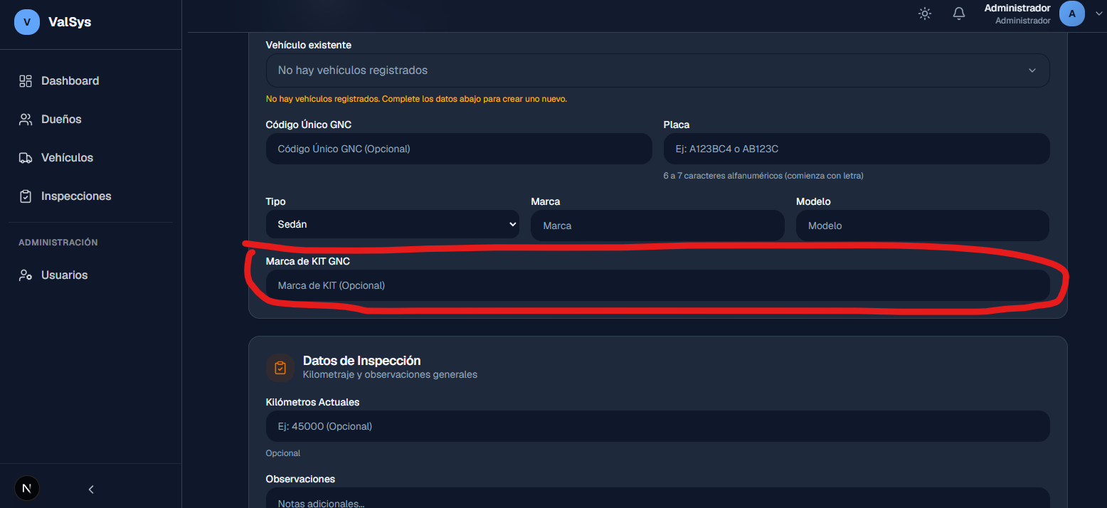This screenshot has width=1107, height=508.
Task: Click the ADMINISTRACIÓN section label
Action: coord(58,243)
